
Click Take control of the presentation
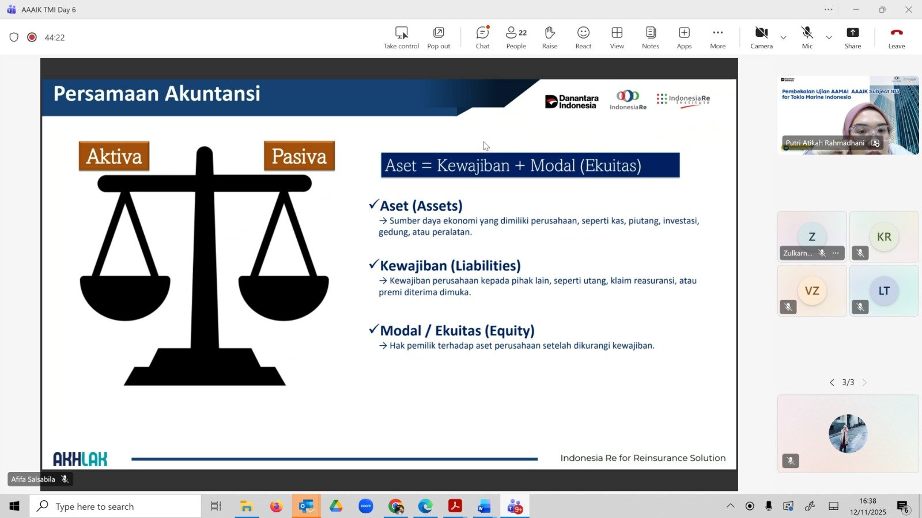pyautogui.click(x=401, y=37)
